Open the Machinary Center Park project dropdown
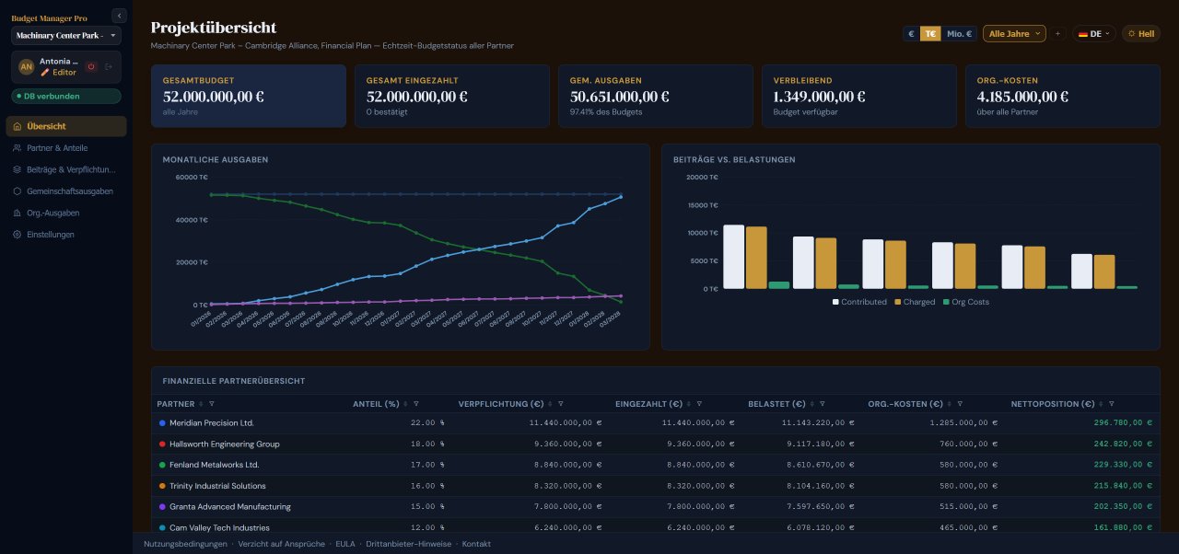The width and height of the screenshot is (1179, 554). pyautogui.click(x=66, y=36)
